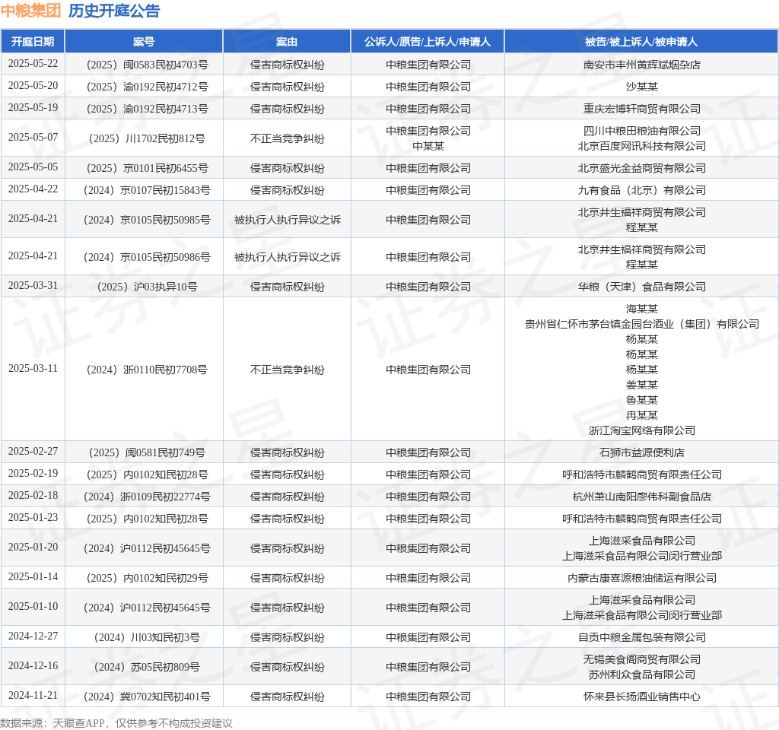Select case number (2025)京0101民初6455号
This screenshot has width=779, height=730.
coord(147,168)
